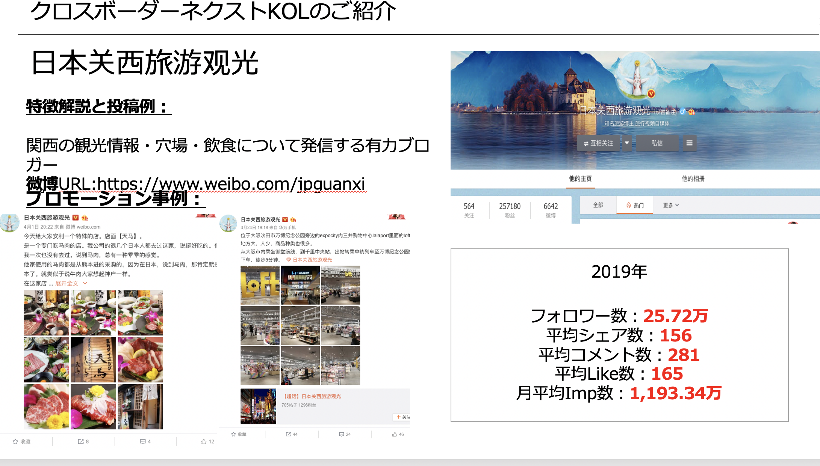Switch to the 他的相册 tab
Viewport: 820px width, 466px height.
pyautogui.click(x=693, y=179)
